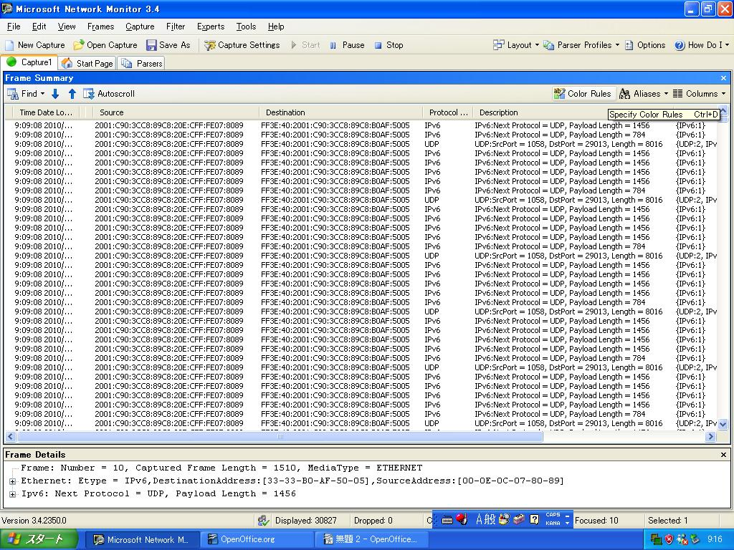Switch to OpenOffice.org taskbar window
The height and width of the screenshot is (550, 734).
click(x=256, y=540)
